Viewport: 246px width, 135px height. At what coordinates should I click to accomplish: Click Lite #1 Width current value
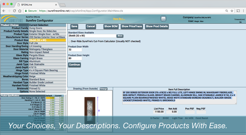(59, 111)
